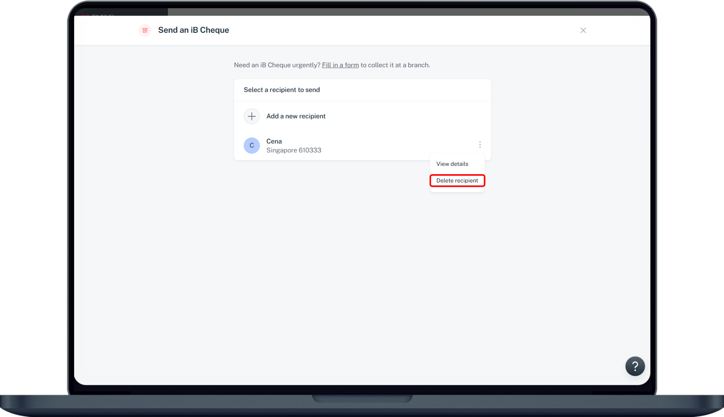Screen dimensions: 724x417
Task: Click the plus icon to add recipient
Action: (252, 116)
